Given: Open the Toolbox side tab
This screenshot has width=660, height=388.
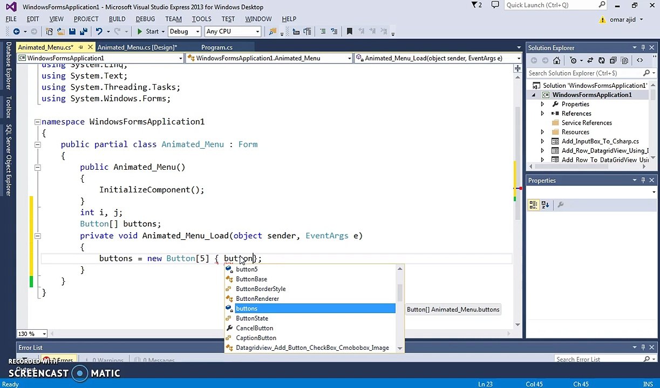Looking at the screenshot, I should coord(8,107).
